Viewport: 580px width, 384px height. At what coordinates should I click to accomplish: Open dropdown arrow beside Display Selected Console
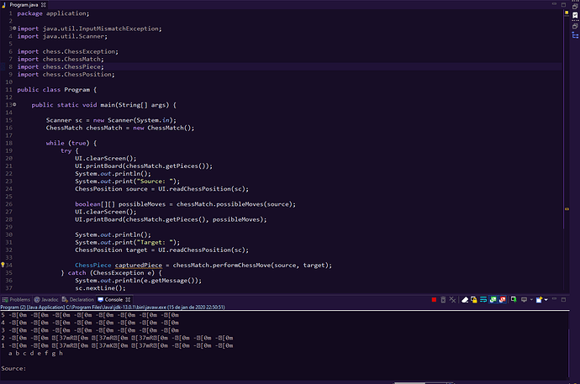click(x=531, y=300)
